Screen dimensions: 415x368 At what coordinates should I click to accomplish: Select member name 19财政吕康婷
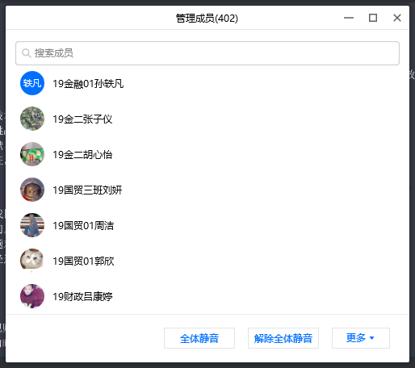pos(82,296)
